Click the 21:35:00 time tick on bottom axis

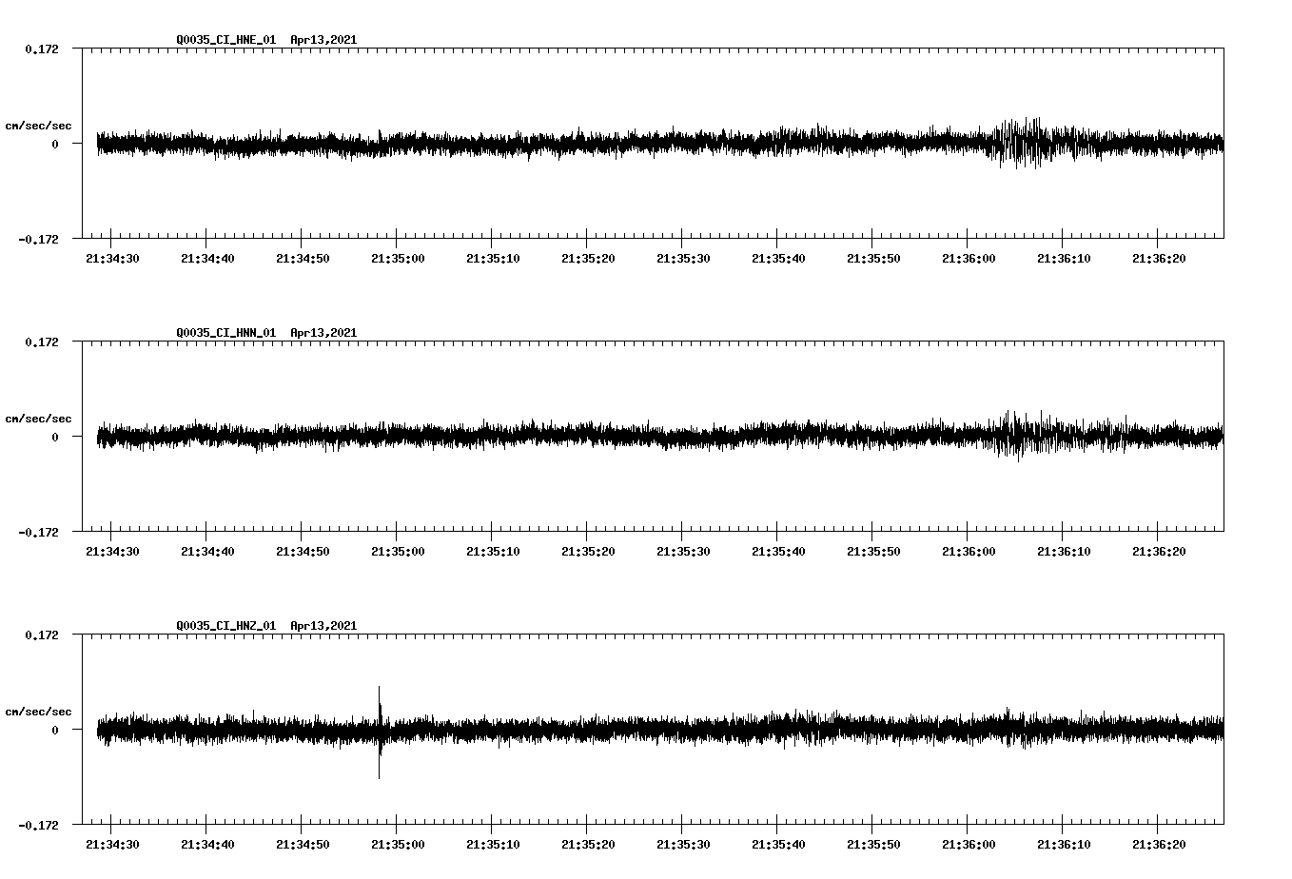pos(399,842)
